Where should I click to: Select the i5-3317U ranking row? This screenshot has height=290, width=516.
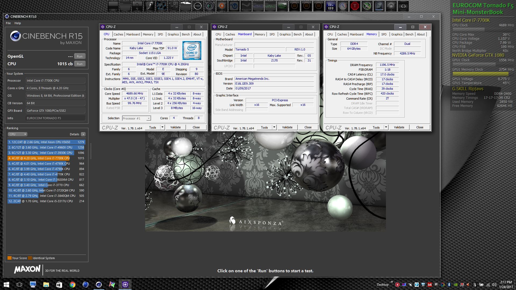(46, 201)
